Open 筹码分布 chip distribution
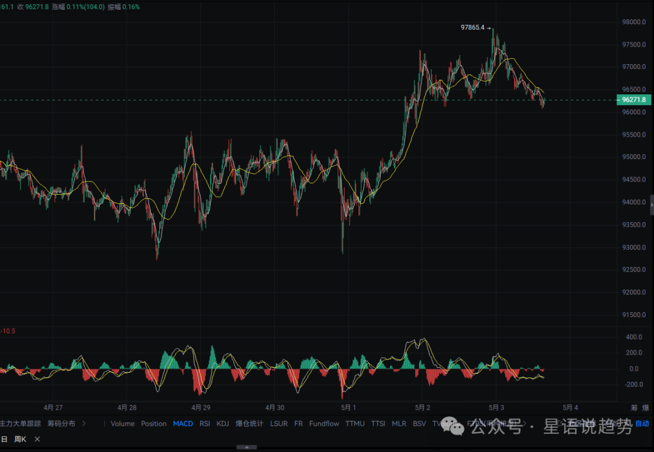 [x=61, y=424]
